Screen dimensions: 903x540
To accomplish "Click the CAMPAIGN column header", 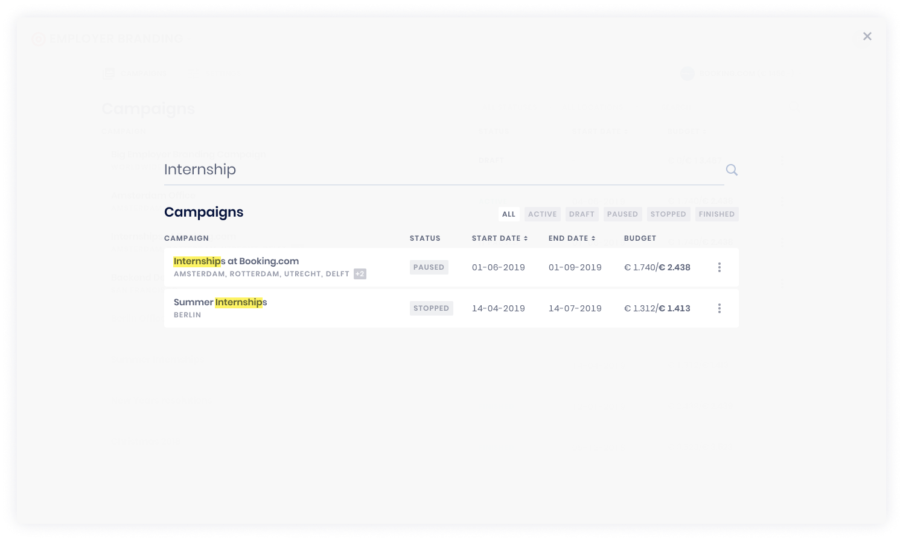I will point(187,238).
